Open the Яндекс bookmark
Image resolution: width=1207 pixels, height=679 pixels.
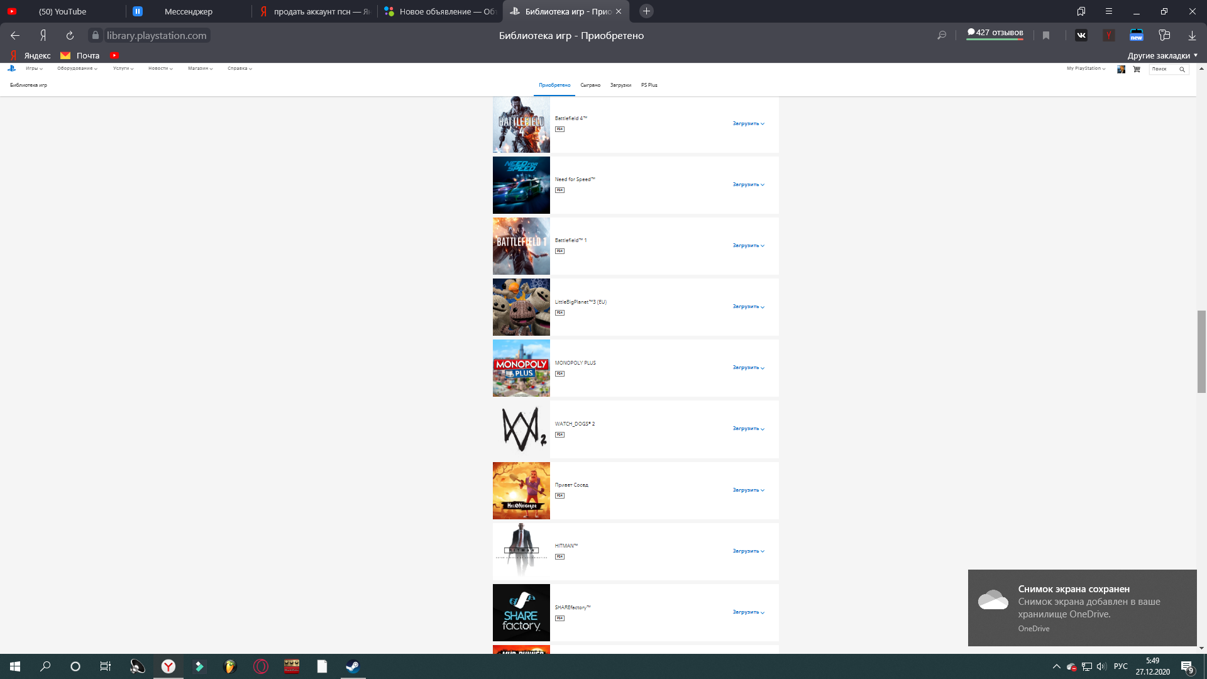30,55
